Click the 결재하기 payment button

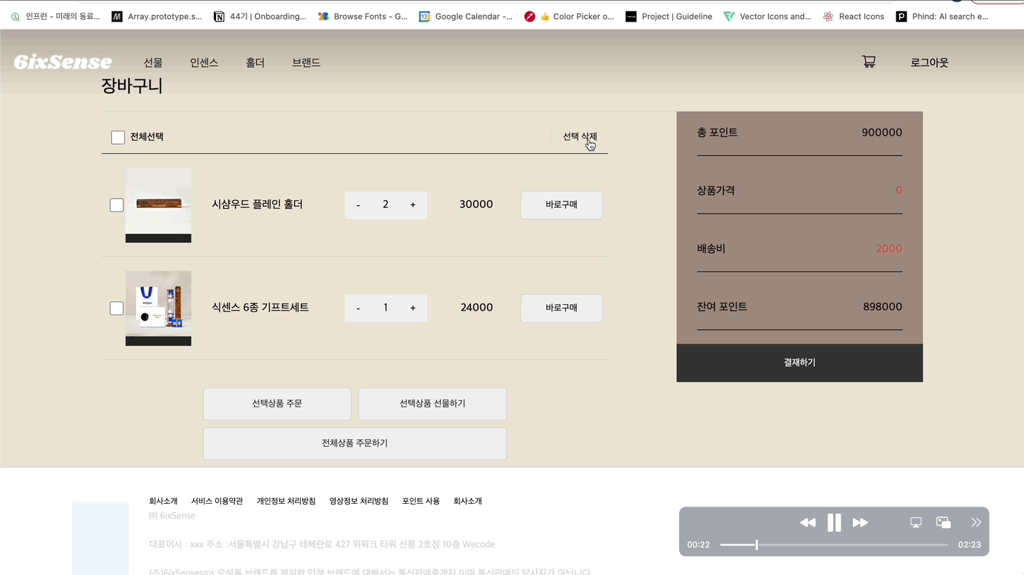799,363
